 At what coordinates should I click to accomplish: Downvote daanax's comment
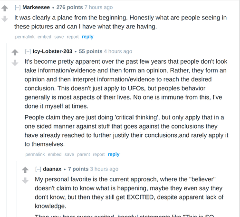click(25, 180)
